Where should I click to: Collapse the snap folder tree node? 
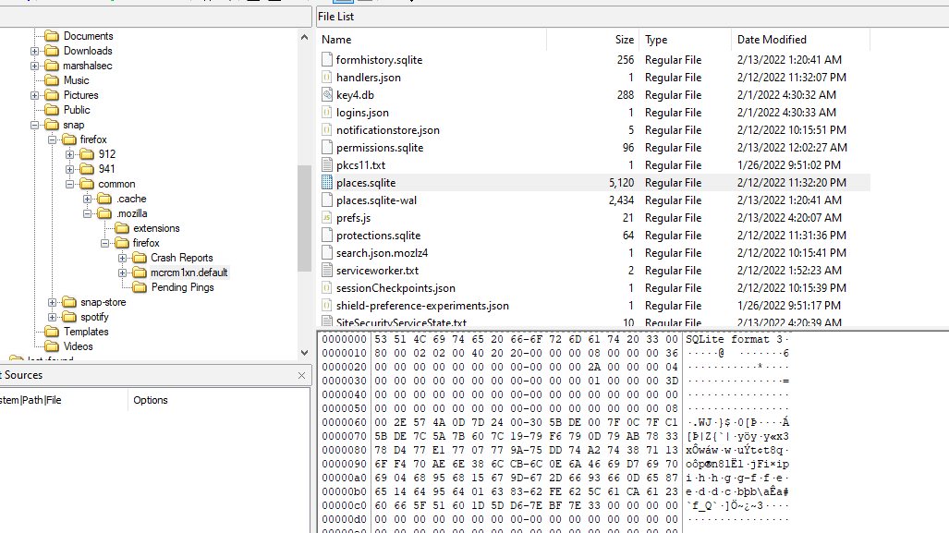pos(35,125)
